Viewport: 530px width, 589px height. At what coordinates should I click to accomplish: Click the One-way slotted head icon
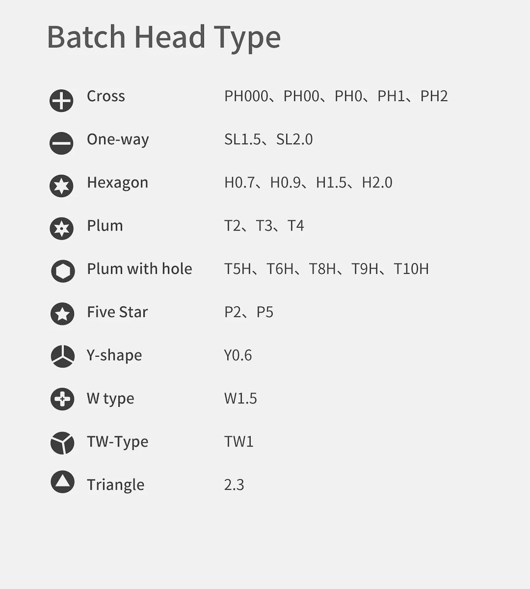click(x=61, y=143)
